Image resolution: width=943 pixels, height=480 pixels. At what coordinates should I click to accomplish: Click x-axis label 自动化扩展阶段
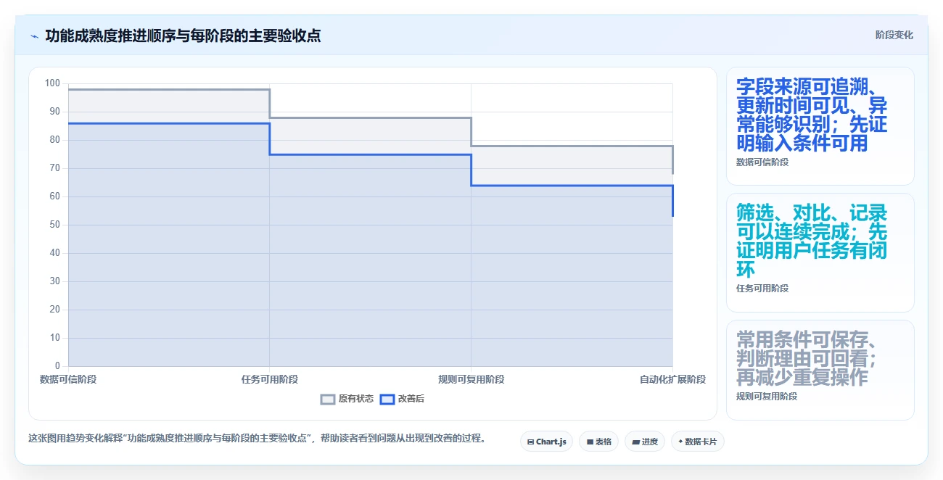pyautogui.click(x=672, y=379)
